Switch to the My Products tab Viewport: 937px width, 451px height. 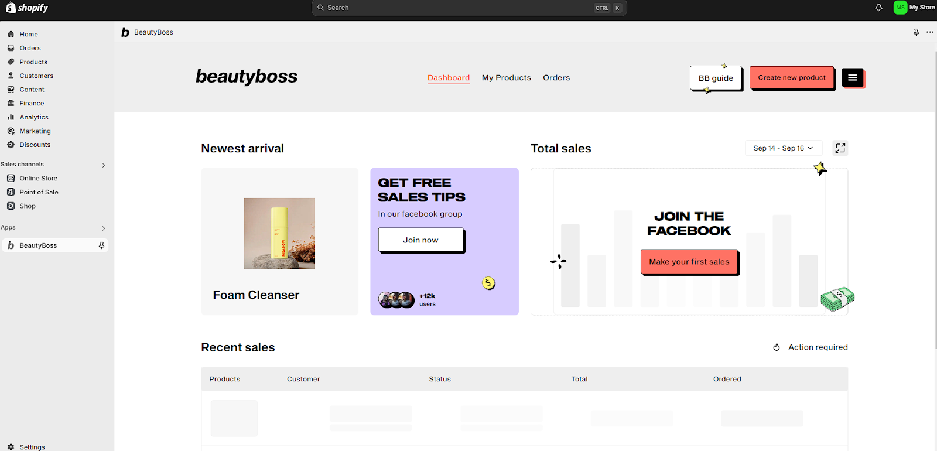point(507,78)
